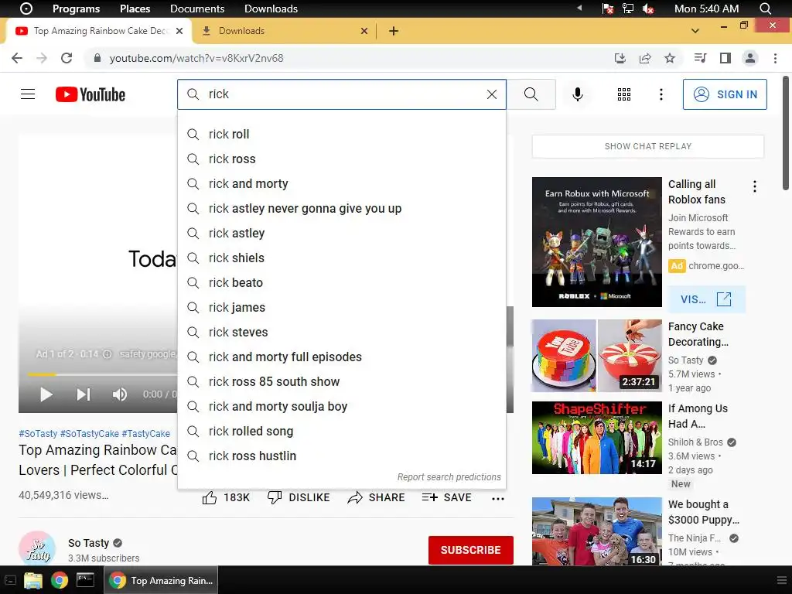SAVE video to playlist

pos(446,497)
